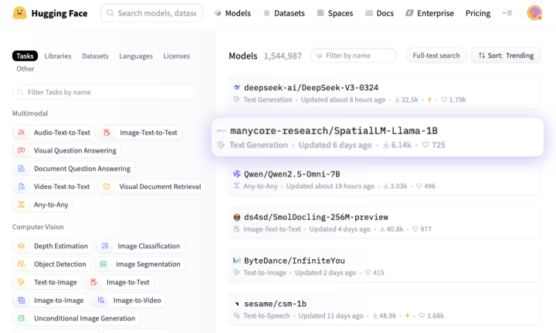Switch to the Datasets filter tab
556x333 pixels.
point(95,56)
